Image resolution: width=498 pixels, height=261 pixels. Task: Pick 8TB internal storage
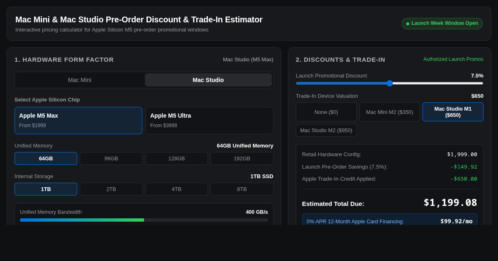(x=242, y=189)
